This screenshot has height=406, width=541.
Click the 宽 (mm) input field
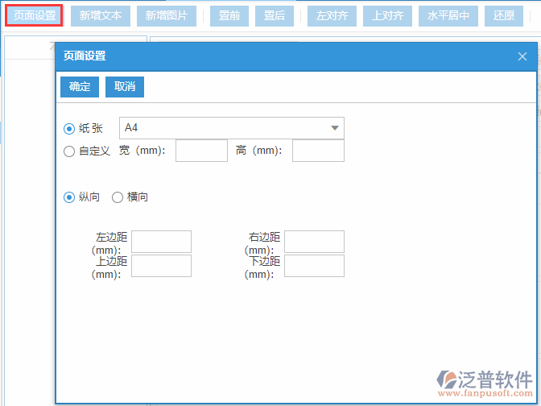pos(201,151)
